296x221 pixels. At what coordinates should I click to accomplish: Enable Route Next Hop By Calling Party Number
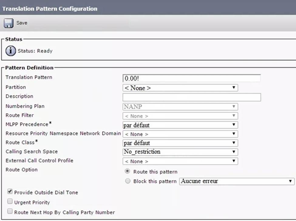[10, 212]
